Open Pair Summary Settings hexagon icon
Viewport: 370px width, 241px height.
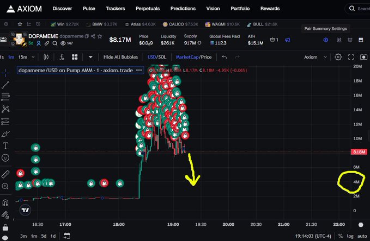pyautogui.click(x=326, y=40)
